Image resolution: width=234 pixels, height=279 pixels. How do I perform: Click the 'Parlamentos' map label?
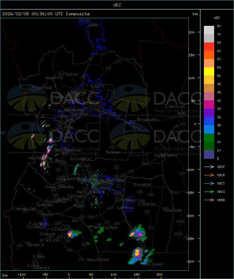point(55,201)
